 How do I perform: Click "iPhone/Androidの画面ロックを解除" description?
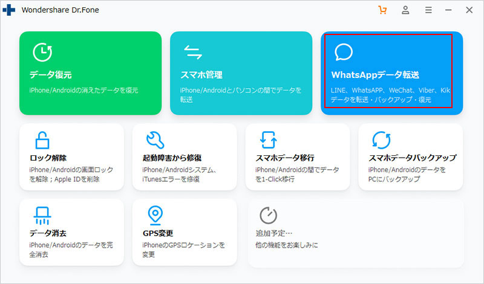(x=71, y=174)
